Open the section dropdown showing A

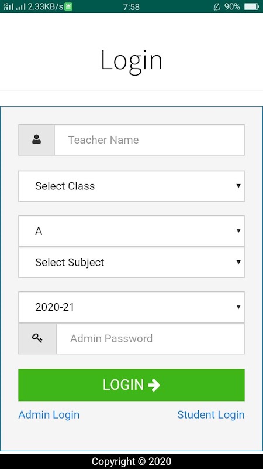[131, 231]
